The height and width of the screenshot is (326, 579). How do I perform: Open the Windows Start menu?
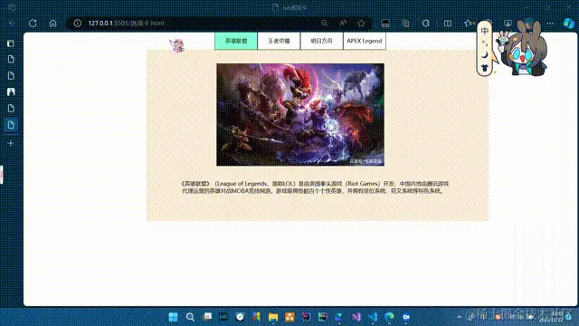(173, 317)
